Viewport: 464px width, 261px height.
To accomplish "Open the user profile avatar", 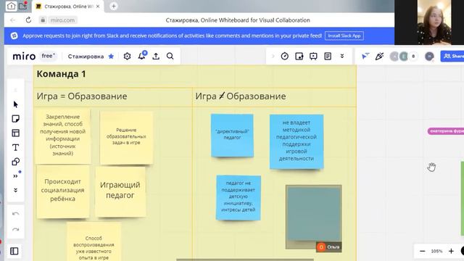I will [x=429, y=57].
